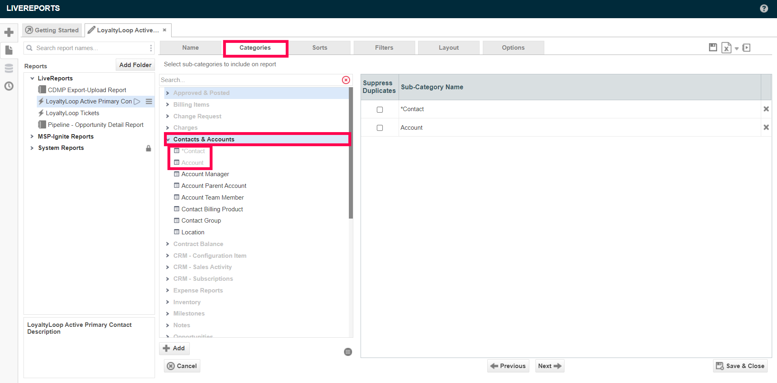
Task: Run LoyaltyLoop Active Primary Con with play icon
Action: 137,101
